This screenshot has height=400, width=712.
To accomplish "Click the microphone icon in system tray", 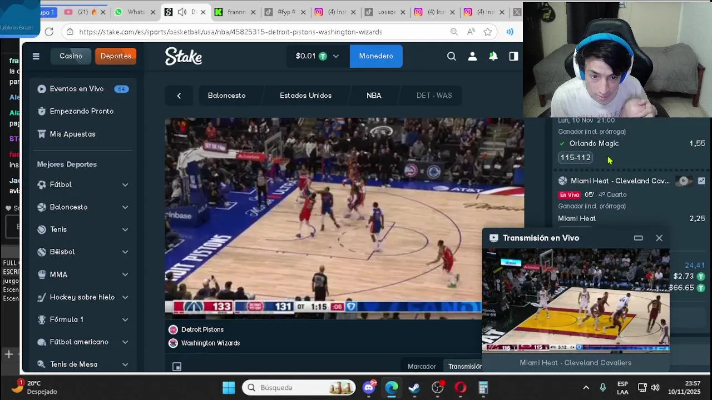I will (603, 388).
